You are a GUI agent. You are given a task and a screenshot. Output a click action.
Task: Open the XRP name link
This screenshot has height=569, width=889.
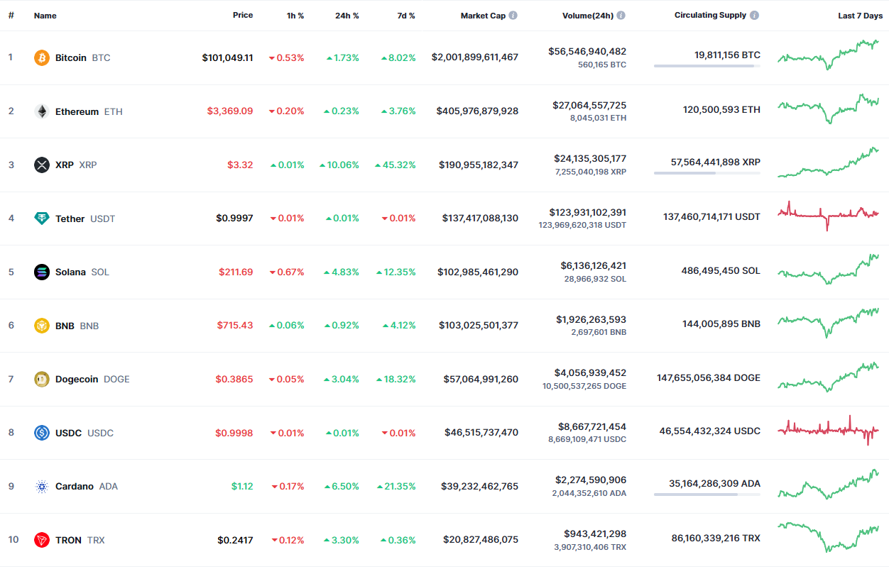pyautogui.click(x=76, y=165)
